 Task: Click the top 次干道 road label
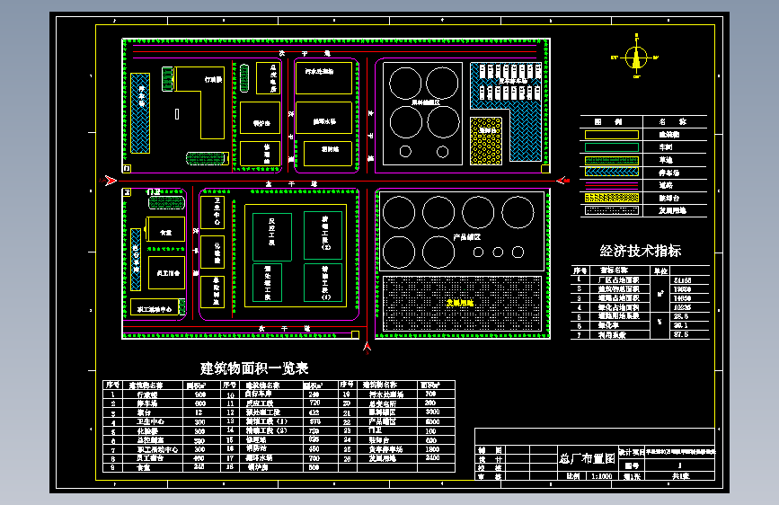[304, 53]
